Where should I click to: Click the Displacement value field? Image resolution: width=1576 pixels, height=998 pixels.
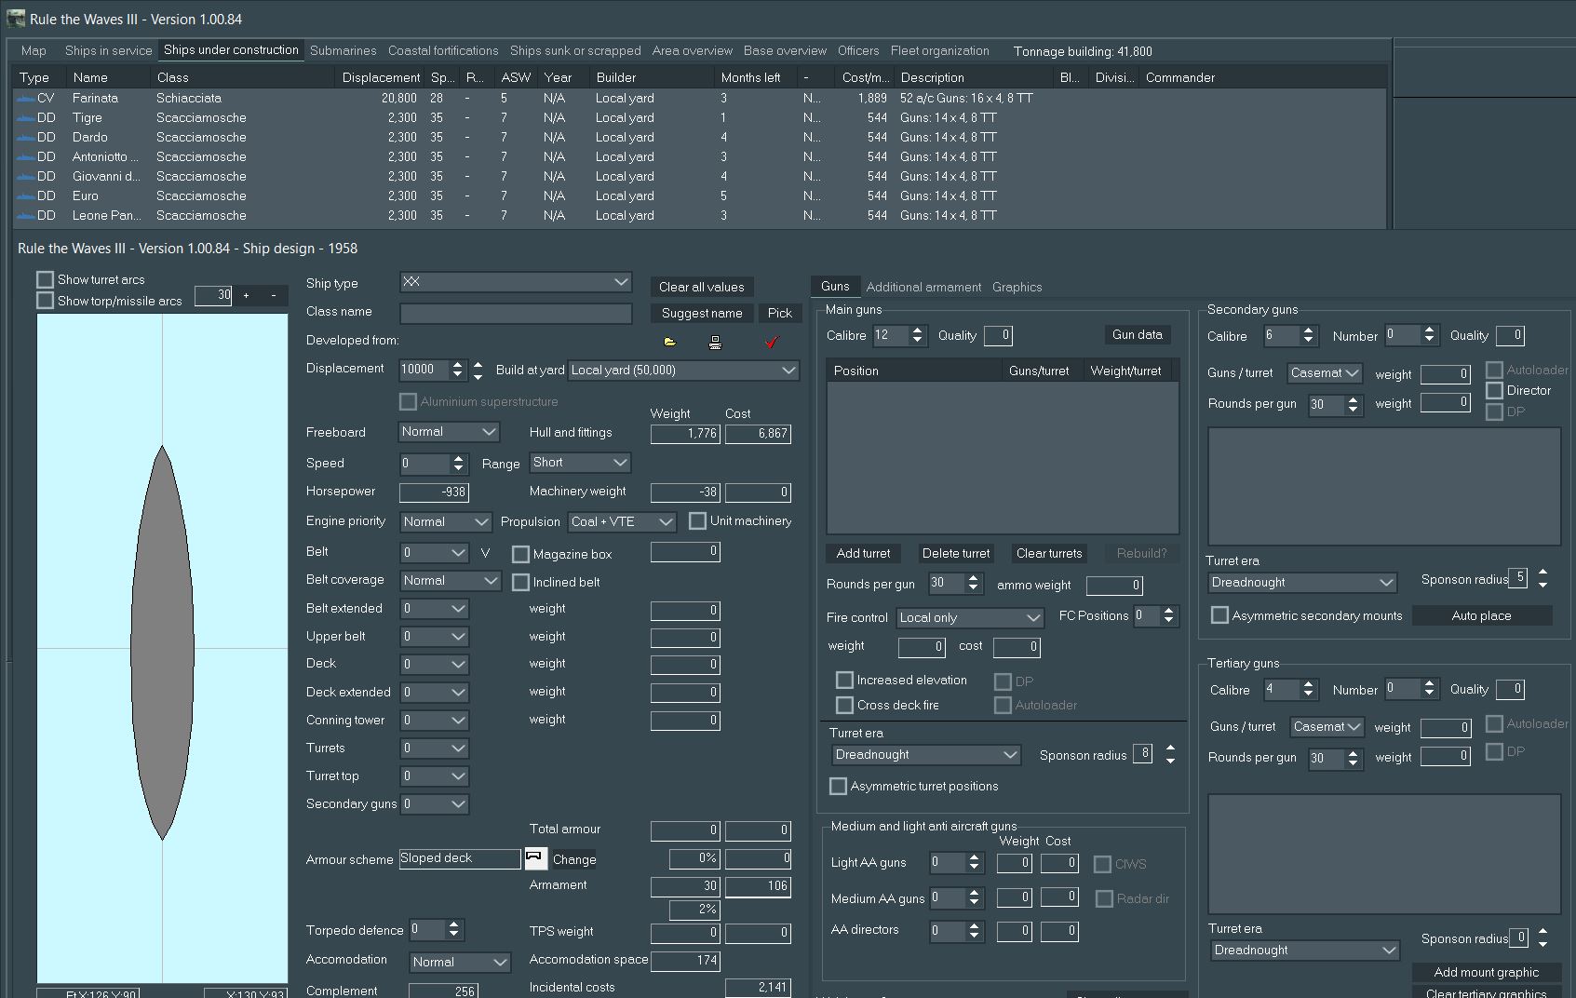coord(424,369)
